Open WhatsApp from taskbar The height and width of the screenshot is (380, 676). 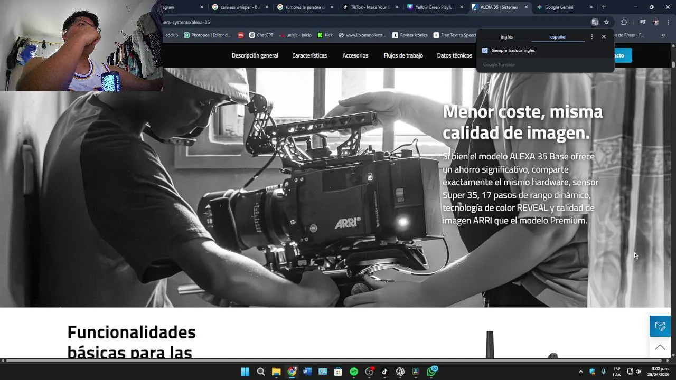click(x=432, y=372)
